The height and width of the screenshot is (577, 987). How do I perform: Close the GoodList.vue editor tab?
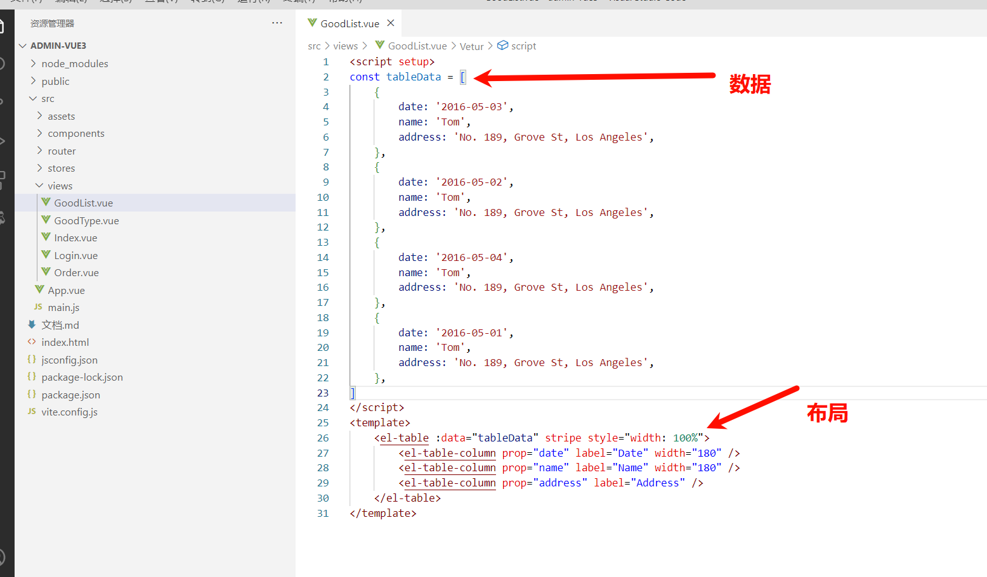point(391,23)
